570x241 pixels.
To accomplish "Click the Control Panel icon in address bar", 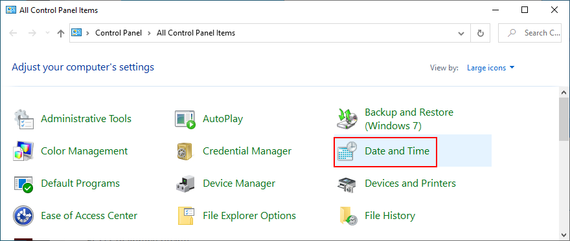I will [x=76, y=33].
